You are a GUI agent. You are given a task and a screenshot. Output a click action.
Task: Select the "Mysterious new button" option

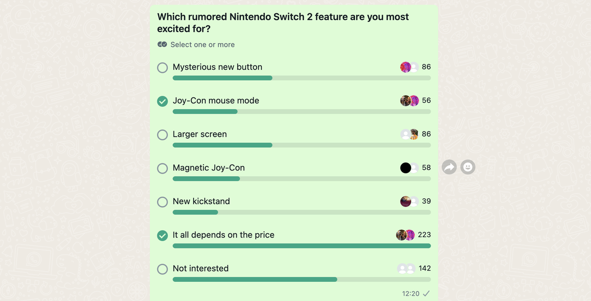click(162, 67)
